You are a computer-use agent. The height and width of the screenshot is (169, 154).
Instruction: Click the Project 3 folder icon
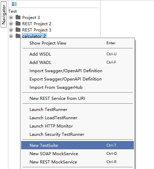(x=18, y=17)
